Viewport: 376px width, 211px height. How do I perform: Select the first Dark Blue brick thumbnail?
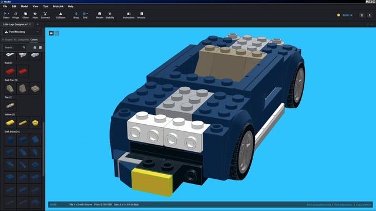click(10, 140)
